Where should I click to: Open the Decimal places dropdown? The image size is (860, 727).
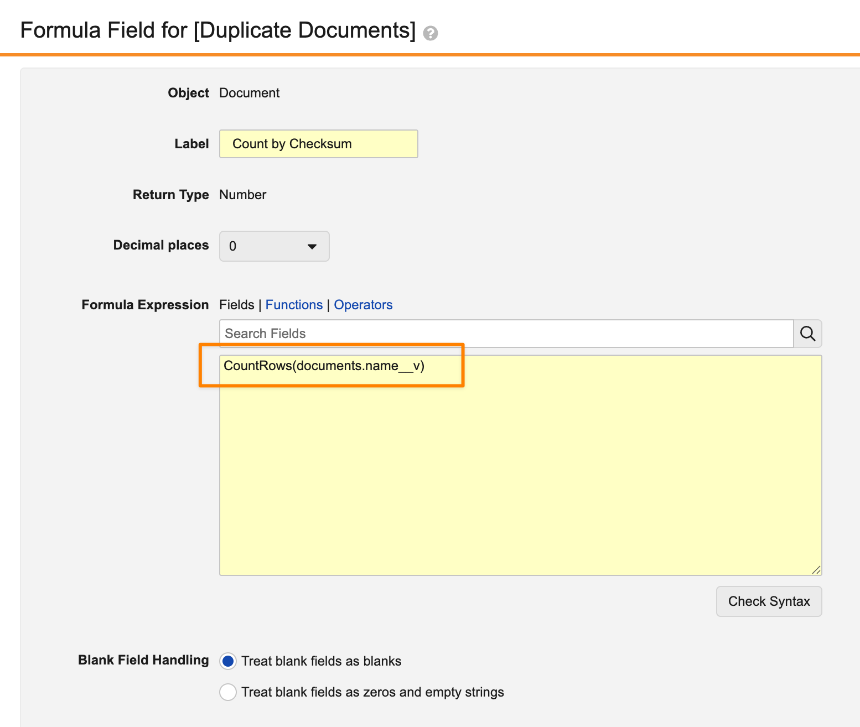point(274,246)
